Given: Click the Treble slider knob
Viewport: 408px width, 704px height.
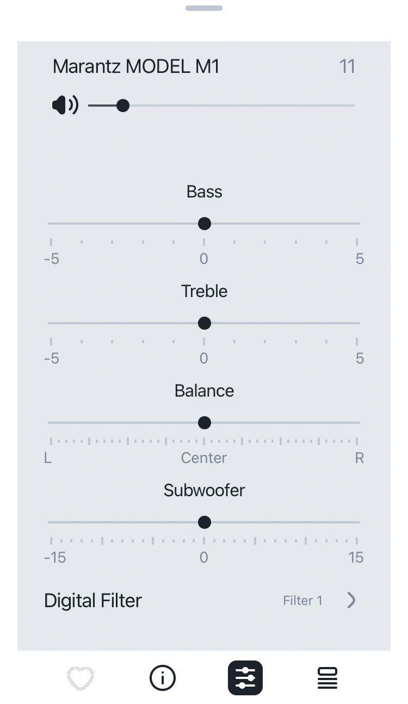Looking at the screenshot, I should click(x=205, y=323).
